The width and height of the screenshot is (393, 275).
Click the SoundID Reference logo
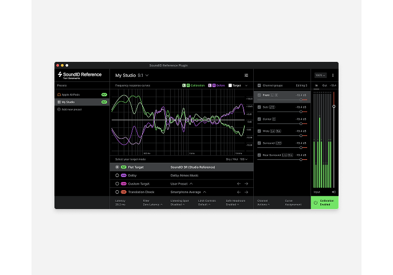coord(80,75)
